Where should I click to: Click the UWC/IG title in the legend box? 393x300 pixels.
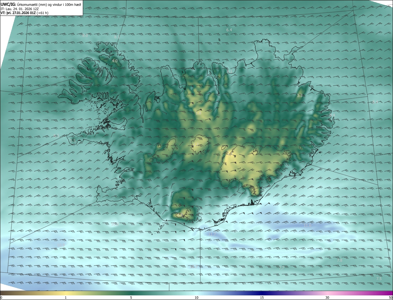[x=8, y=4]
